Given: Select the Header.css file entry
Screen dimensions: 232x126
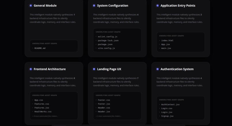Looking at the screenshot, I should click(x=104, y=108).
